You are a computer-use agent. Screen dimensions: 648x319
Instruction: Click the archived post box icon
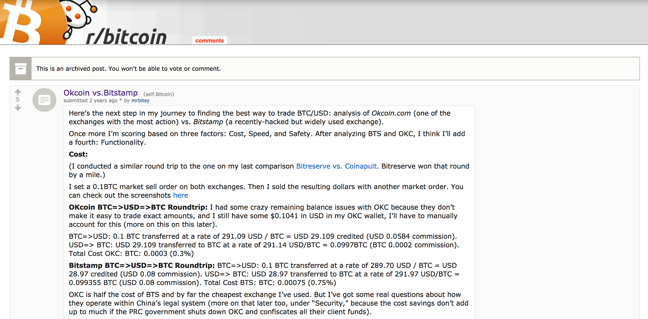coord(21,69)
